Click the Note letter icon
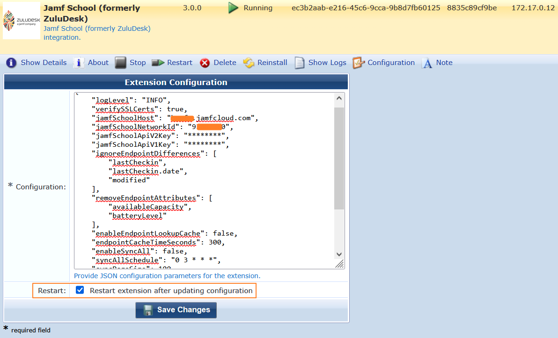Screen dimensions: 558x338 click(427, 63)
